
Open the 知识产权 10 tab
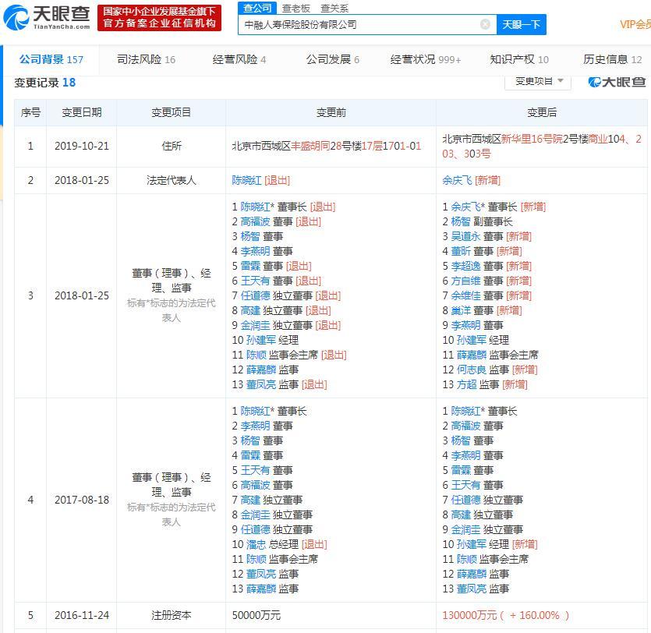(x=519, y=60)
